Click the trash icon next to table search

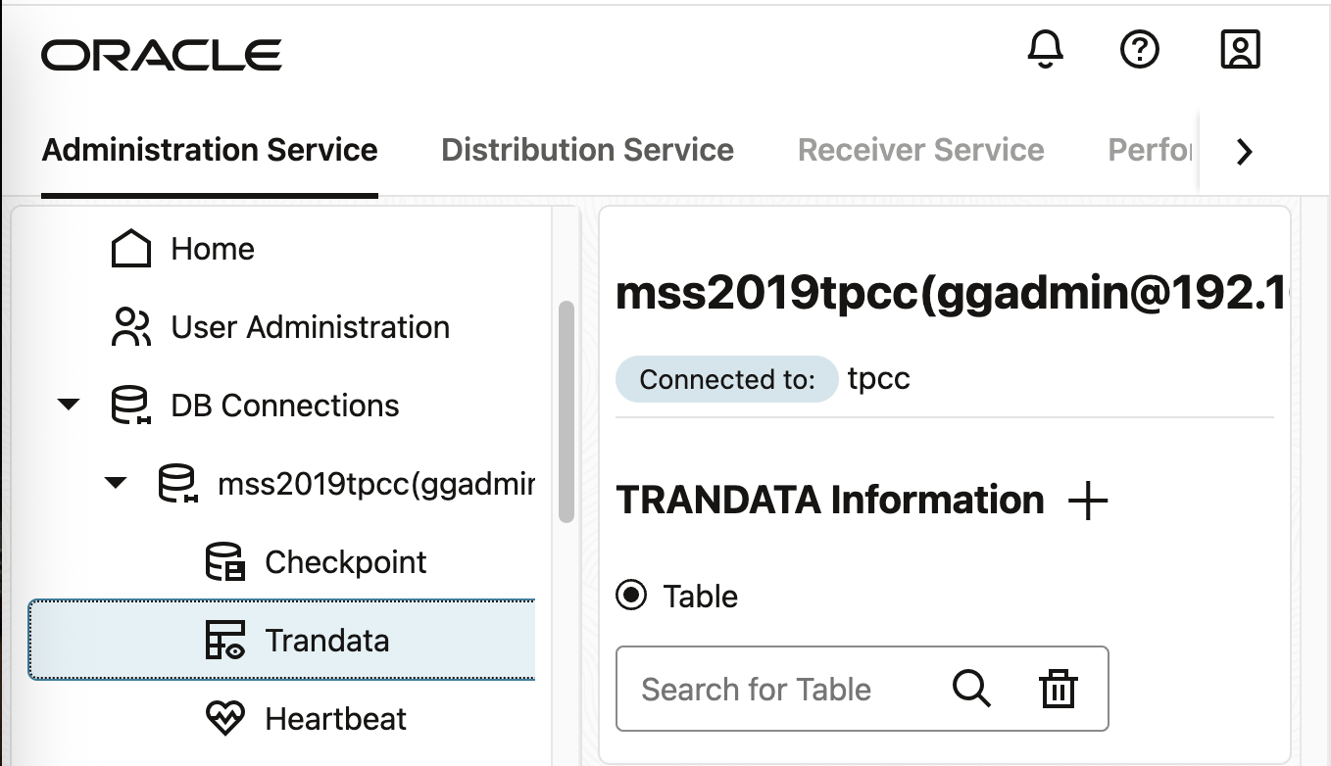point(1059,689)
